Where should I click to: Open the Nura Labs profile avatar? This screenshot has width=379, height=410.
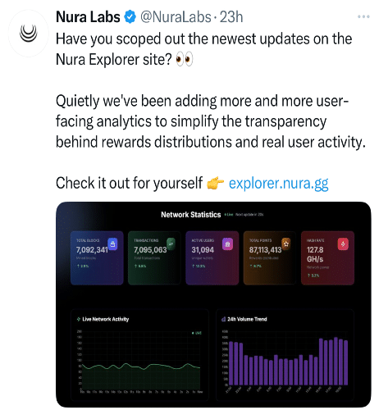point(29,34)
